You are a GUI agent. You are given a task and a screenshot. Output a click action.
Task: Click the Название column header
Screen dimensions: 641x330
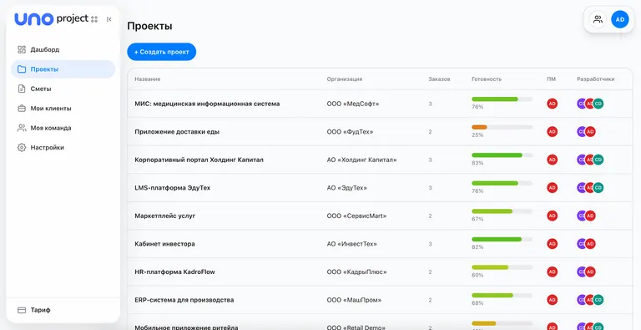[148, 79]
